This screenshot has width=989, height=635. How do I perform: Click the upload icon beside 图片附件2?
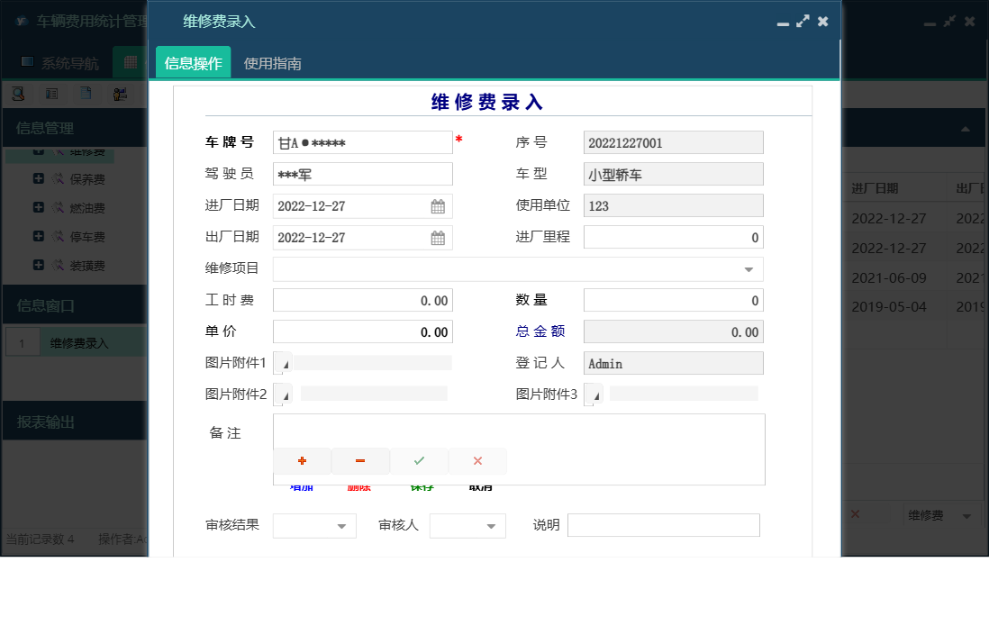pyautogui.click(x=282, y=393)
